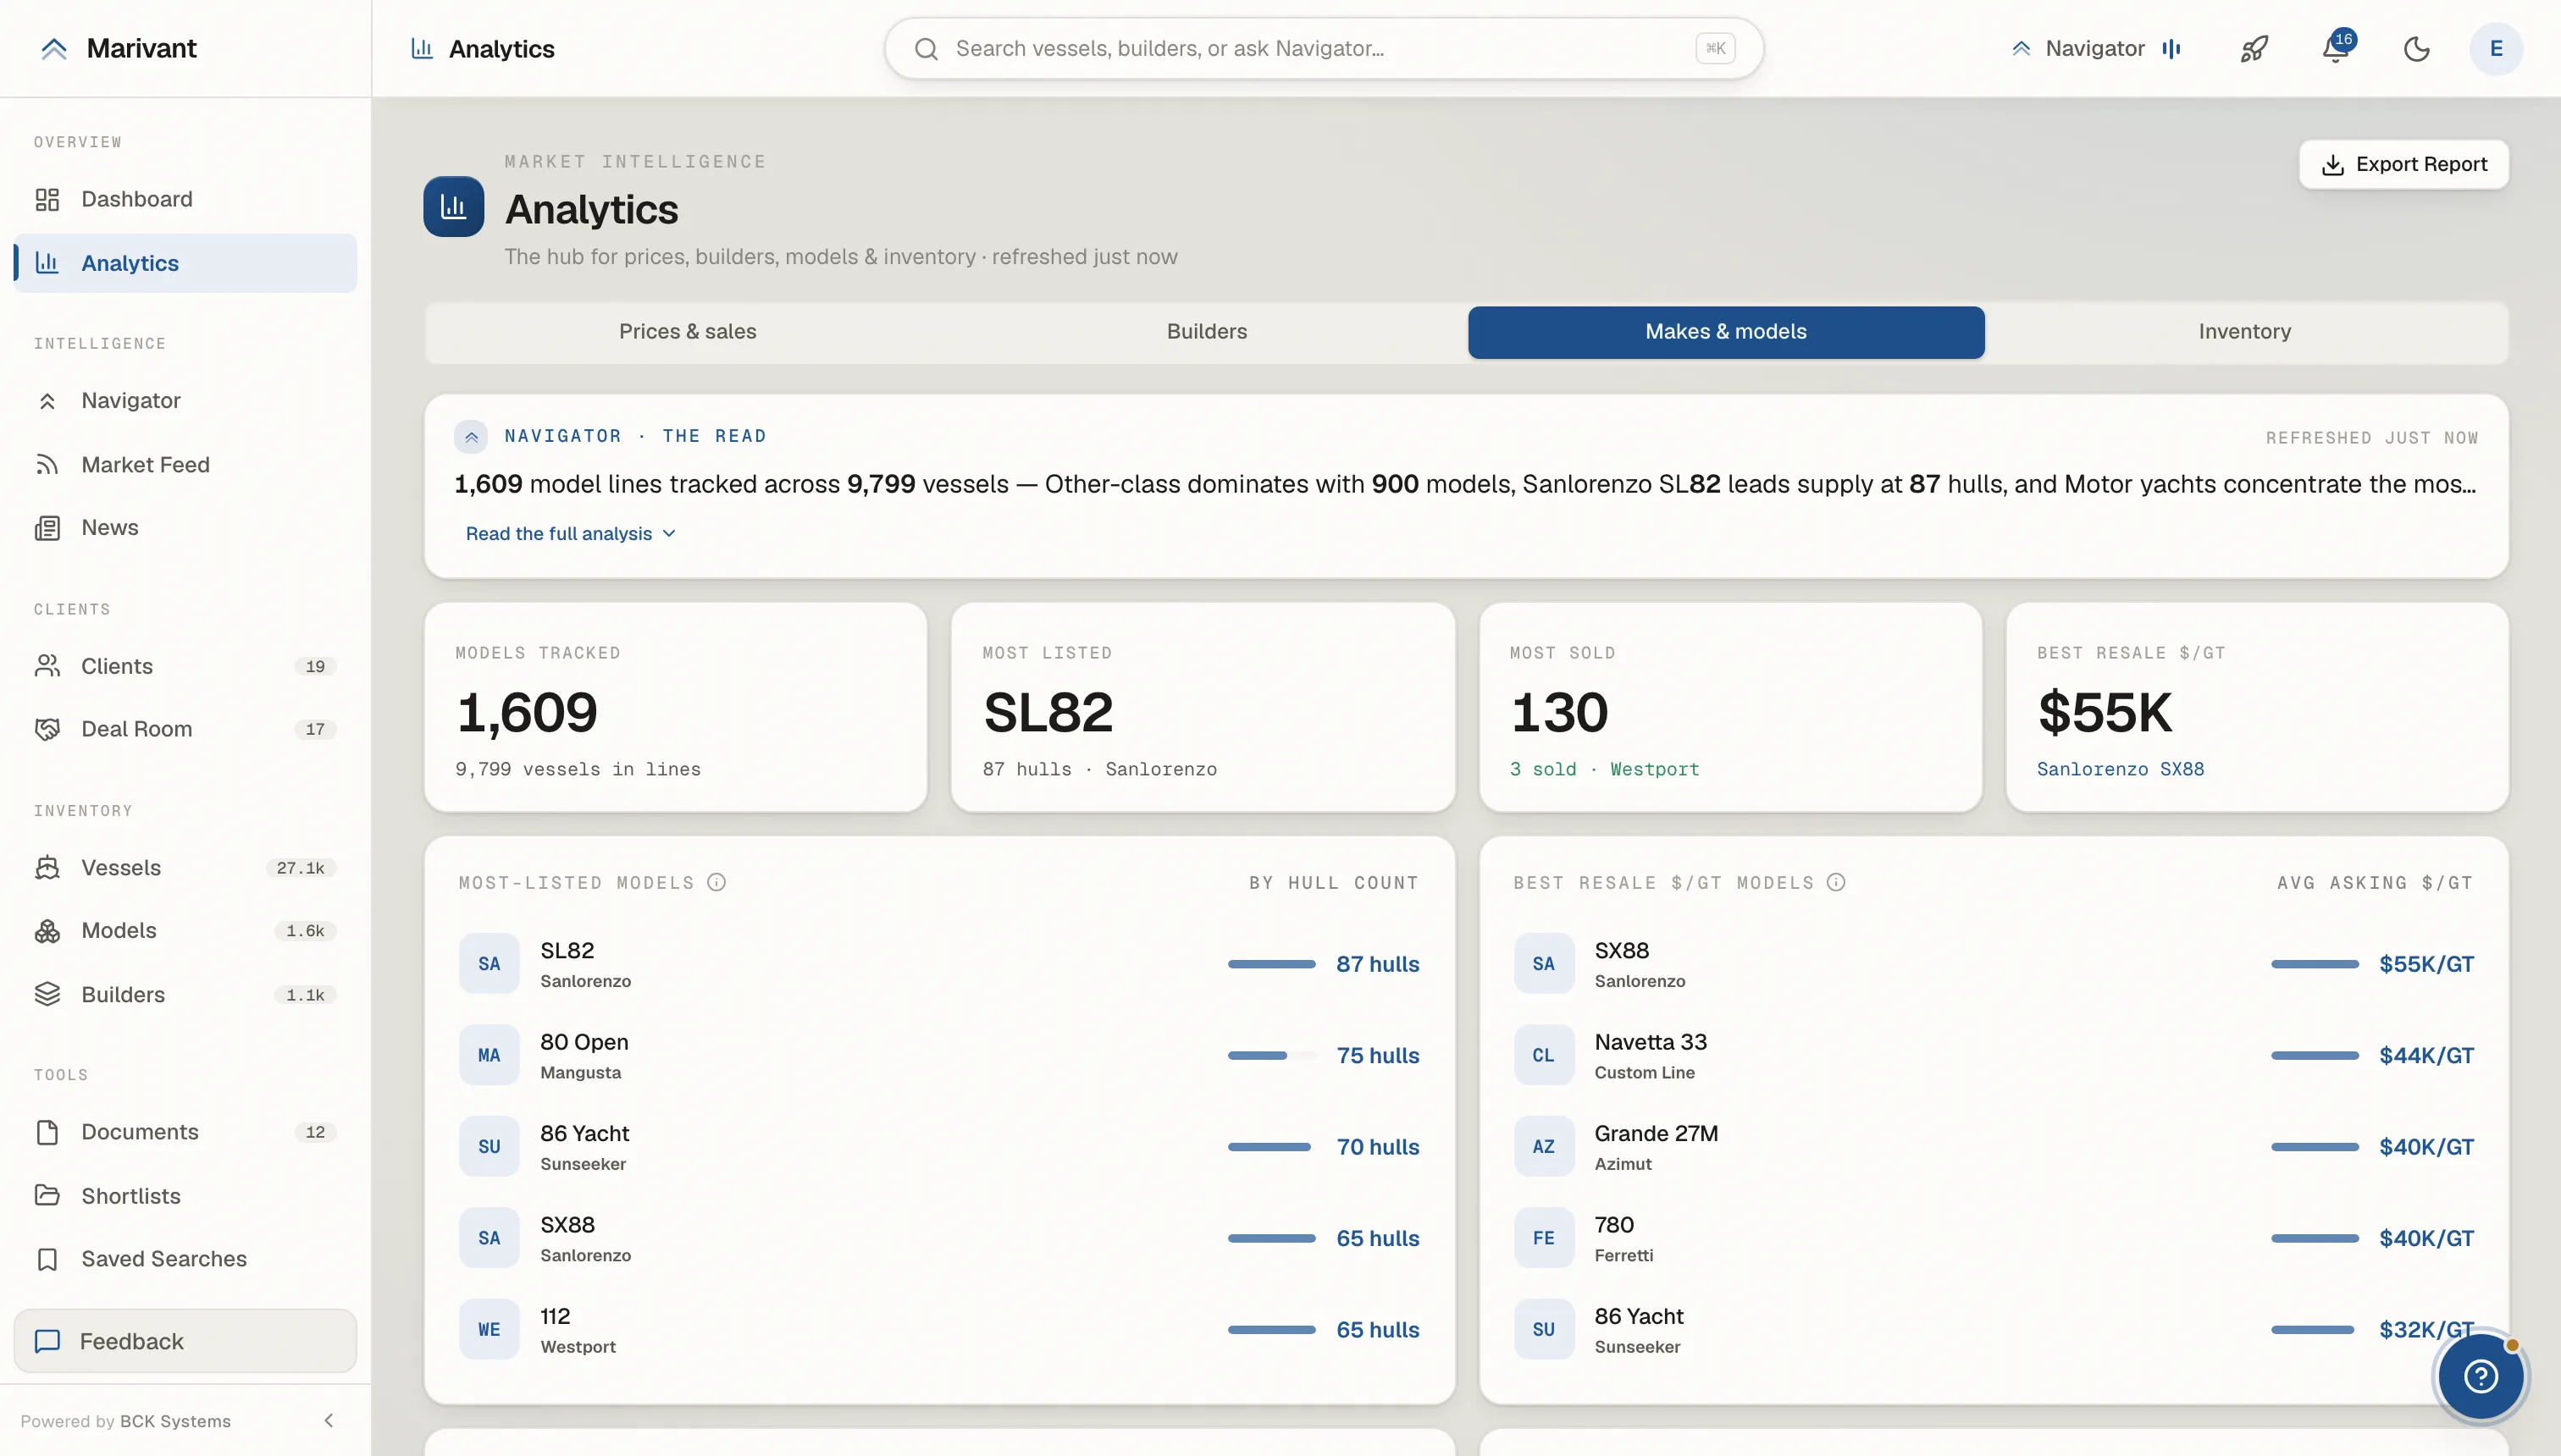Open Deal Room in sidebar
This screenshot has height=1456, width=2561.
[x=185, y=729]
